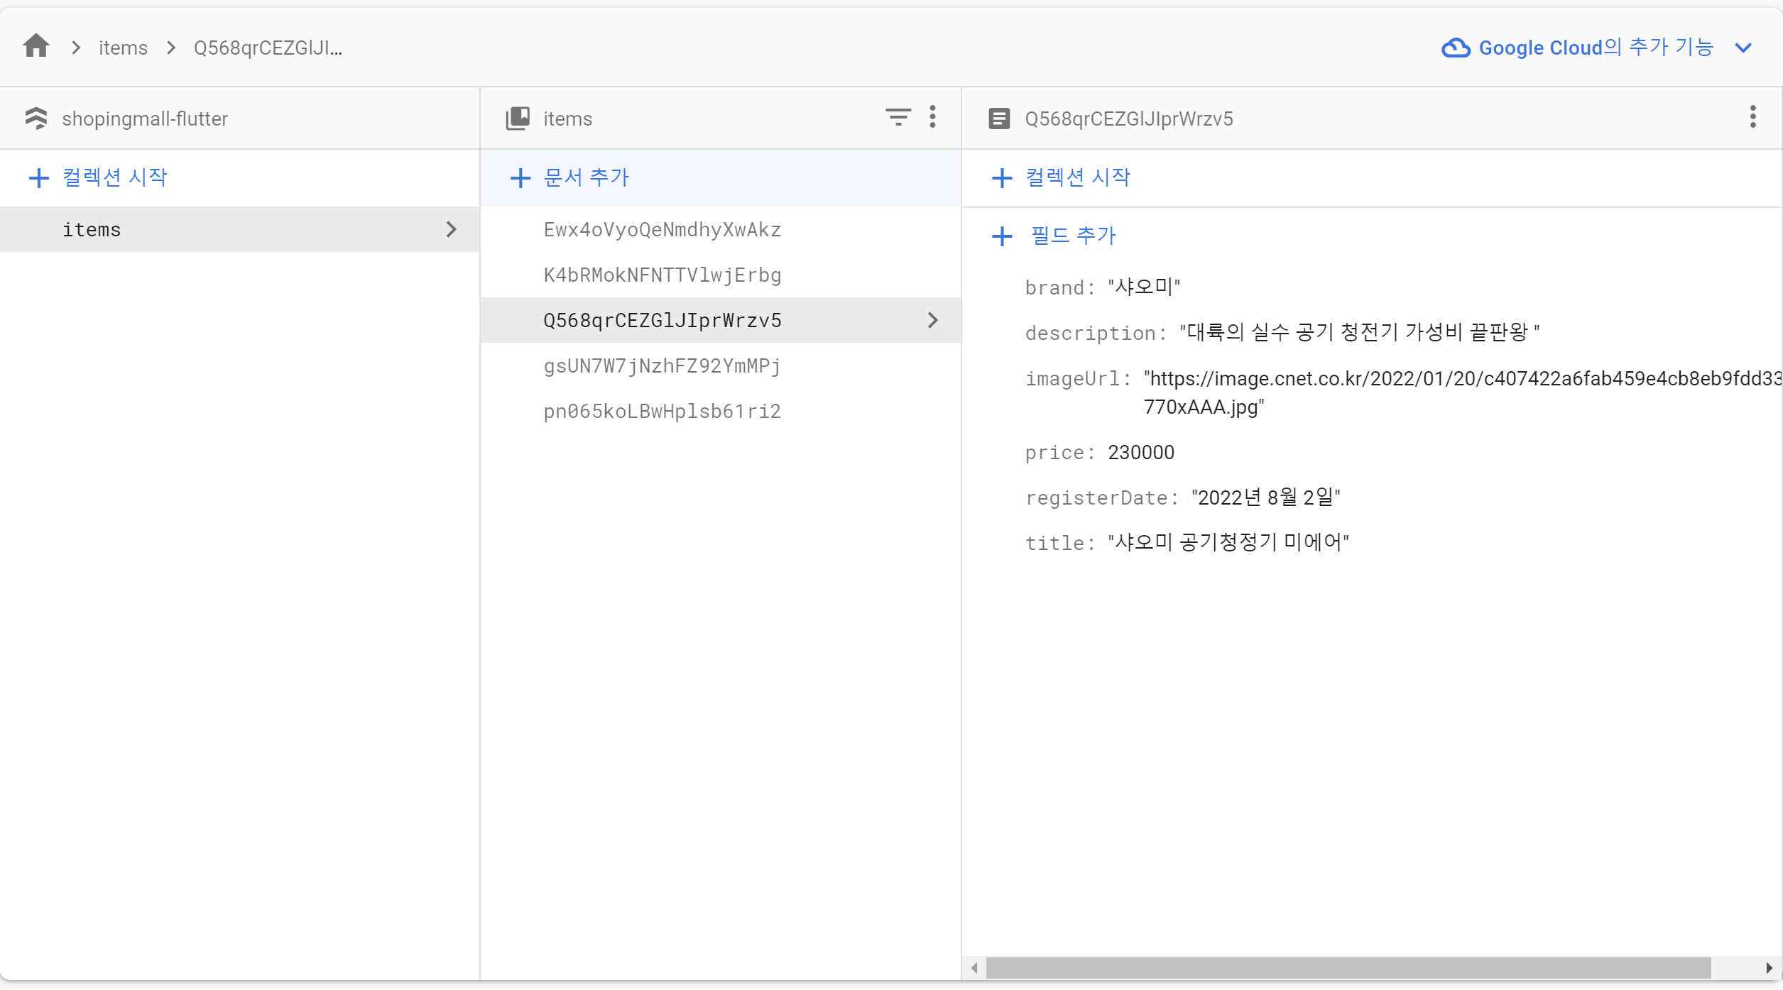Click the price field value 230000
The image size is (1783, 990).
point(1140,452)
